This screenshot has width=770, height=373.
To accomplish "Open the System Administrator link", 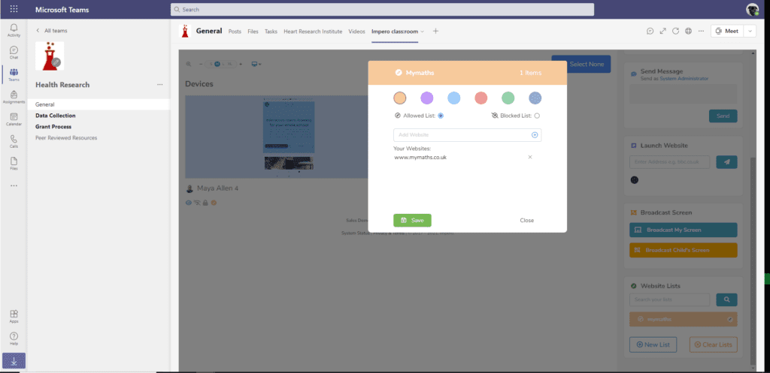I will tap(684, 78).
